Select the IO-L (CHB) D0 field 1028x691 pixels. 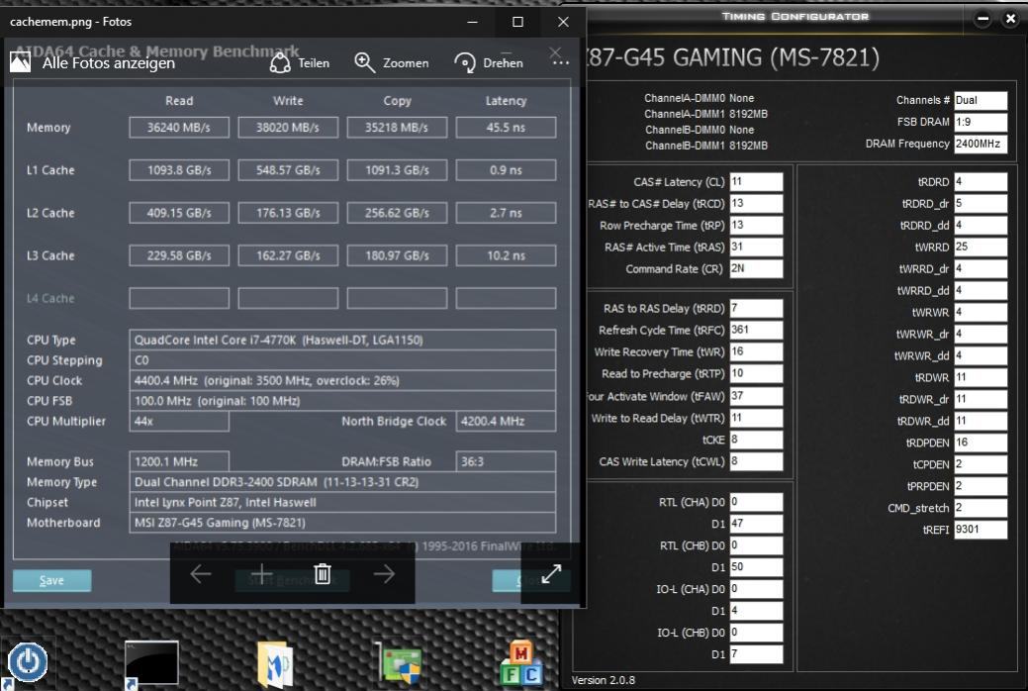tap(756, 632)
